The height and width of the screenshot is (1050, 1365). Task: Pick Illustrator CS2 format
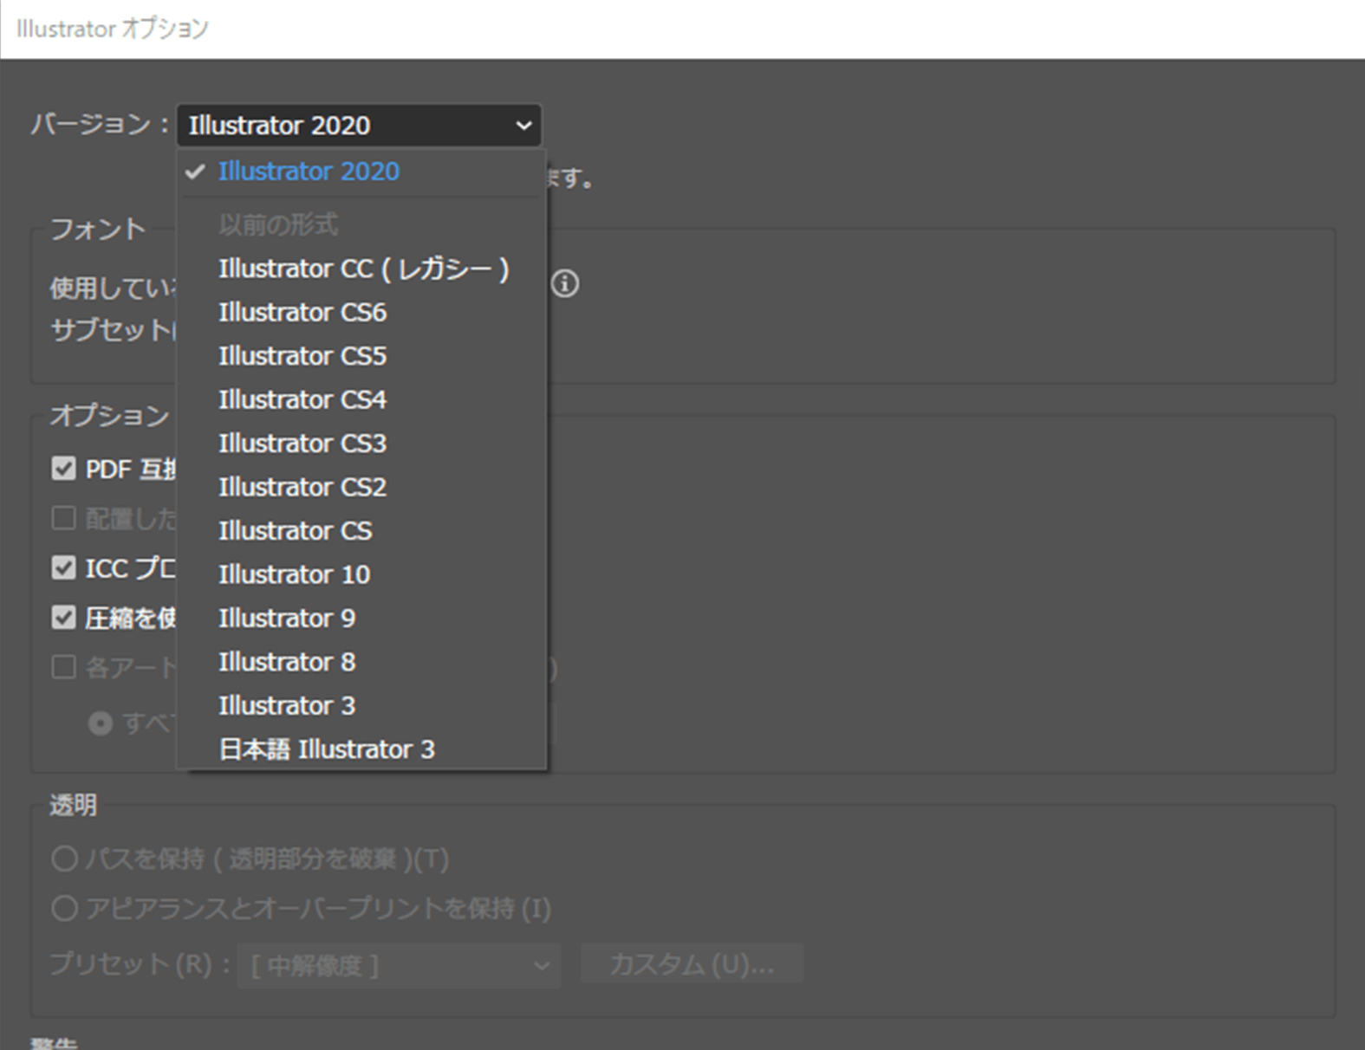coord(302,487)
